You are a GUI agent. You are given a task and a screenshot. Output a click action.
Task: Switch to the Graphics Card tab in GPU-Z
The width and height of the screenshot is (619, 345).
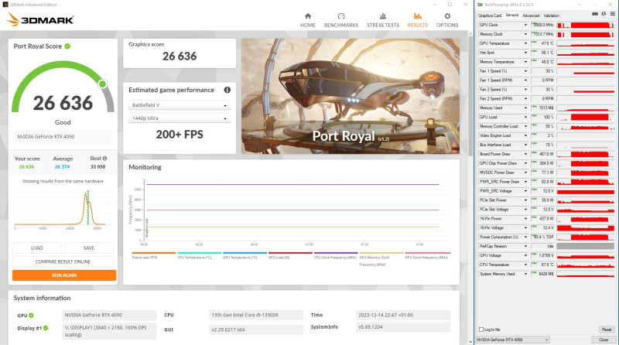490,15
